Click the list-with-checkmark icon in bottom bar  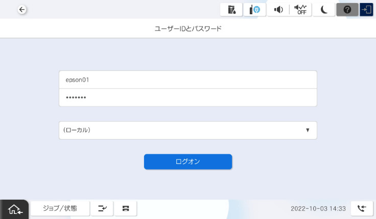tap(102, 208)
